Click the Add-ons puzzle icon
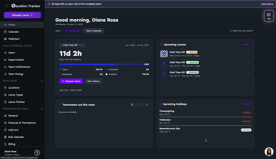Viewport: 276px width, 159px height. click(x=5, y=130)
